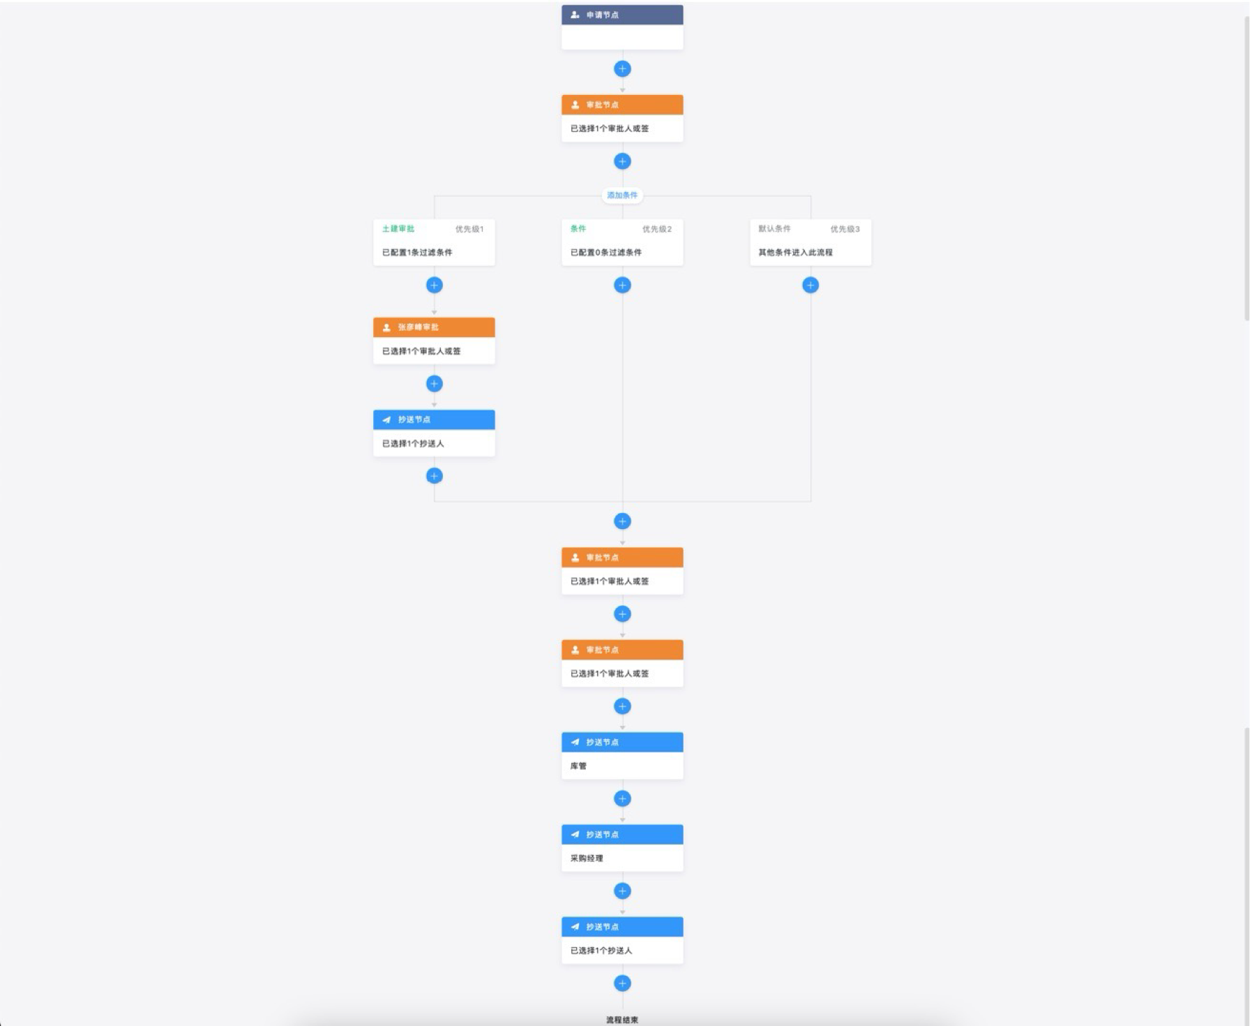Click plus button below 采购经理 node
The height and width of the screenshot is (1026, 1250).
click(622, 891)
